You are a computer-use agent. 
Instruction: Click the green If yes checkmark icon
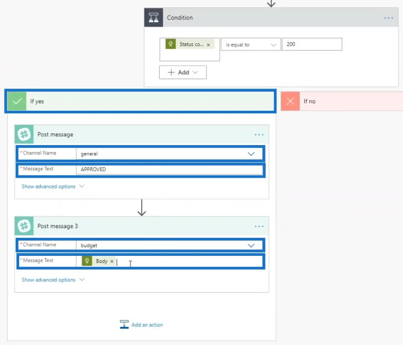tap(17, 101)
